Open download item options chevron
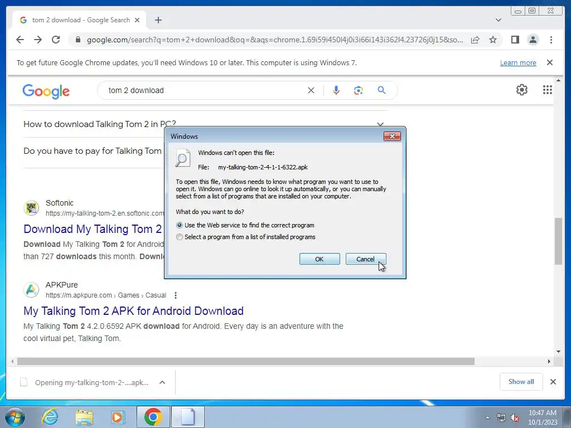This screenshot has width=571, height=428. click(162, 382)
